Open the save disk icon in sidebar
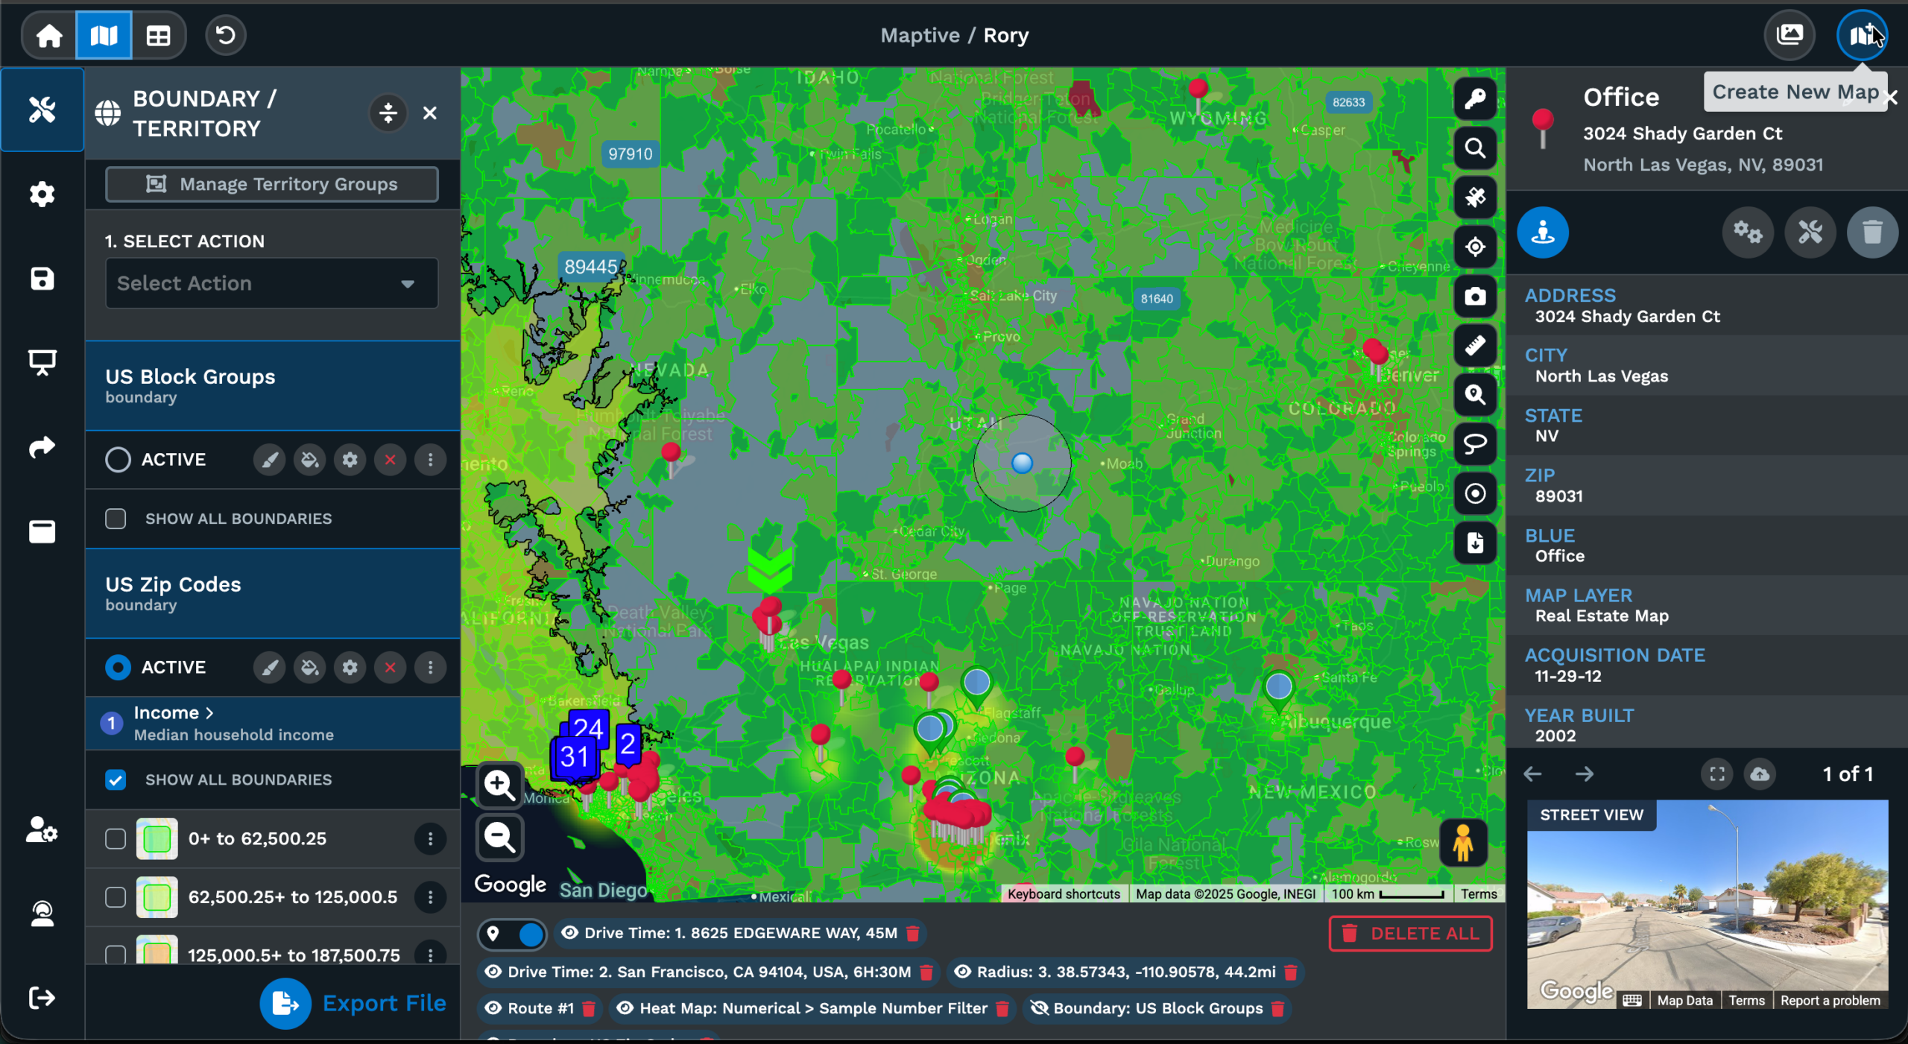1908x1044 pixels. [x=42, y=279]
